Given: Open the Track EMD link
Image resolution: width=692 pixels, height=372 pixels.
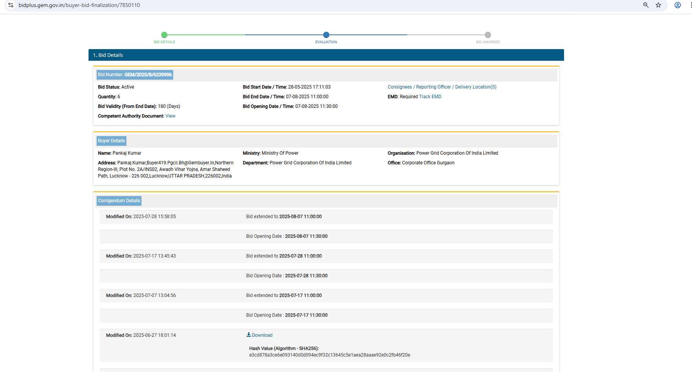Looking at the screenshot, I should pyautogui.click(x=430, y=97).
